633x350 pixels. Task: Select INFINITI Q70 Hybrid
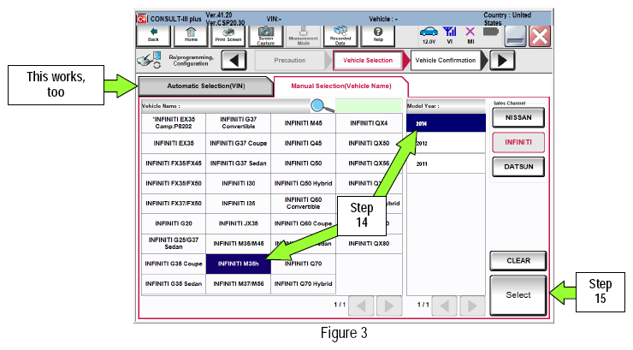click(x=303, y=284)
